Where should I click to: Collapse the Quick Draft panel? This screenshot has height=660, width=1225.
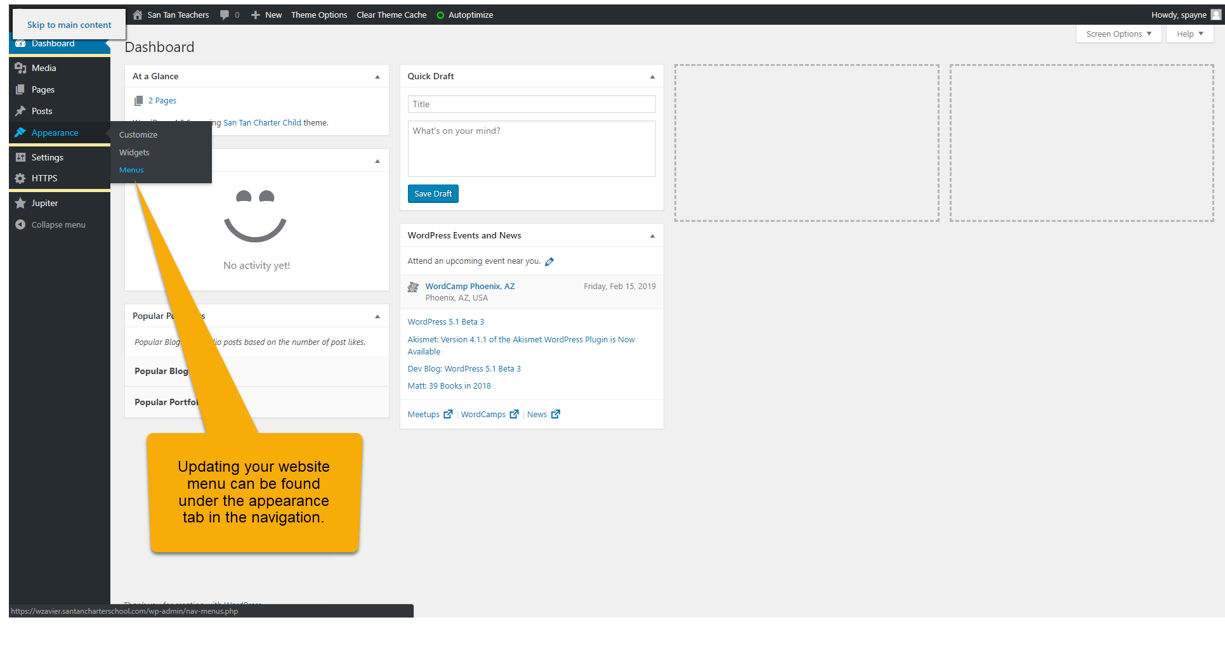tap(652, 77)
